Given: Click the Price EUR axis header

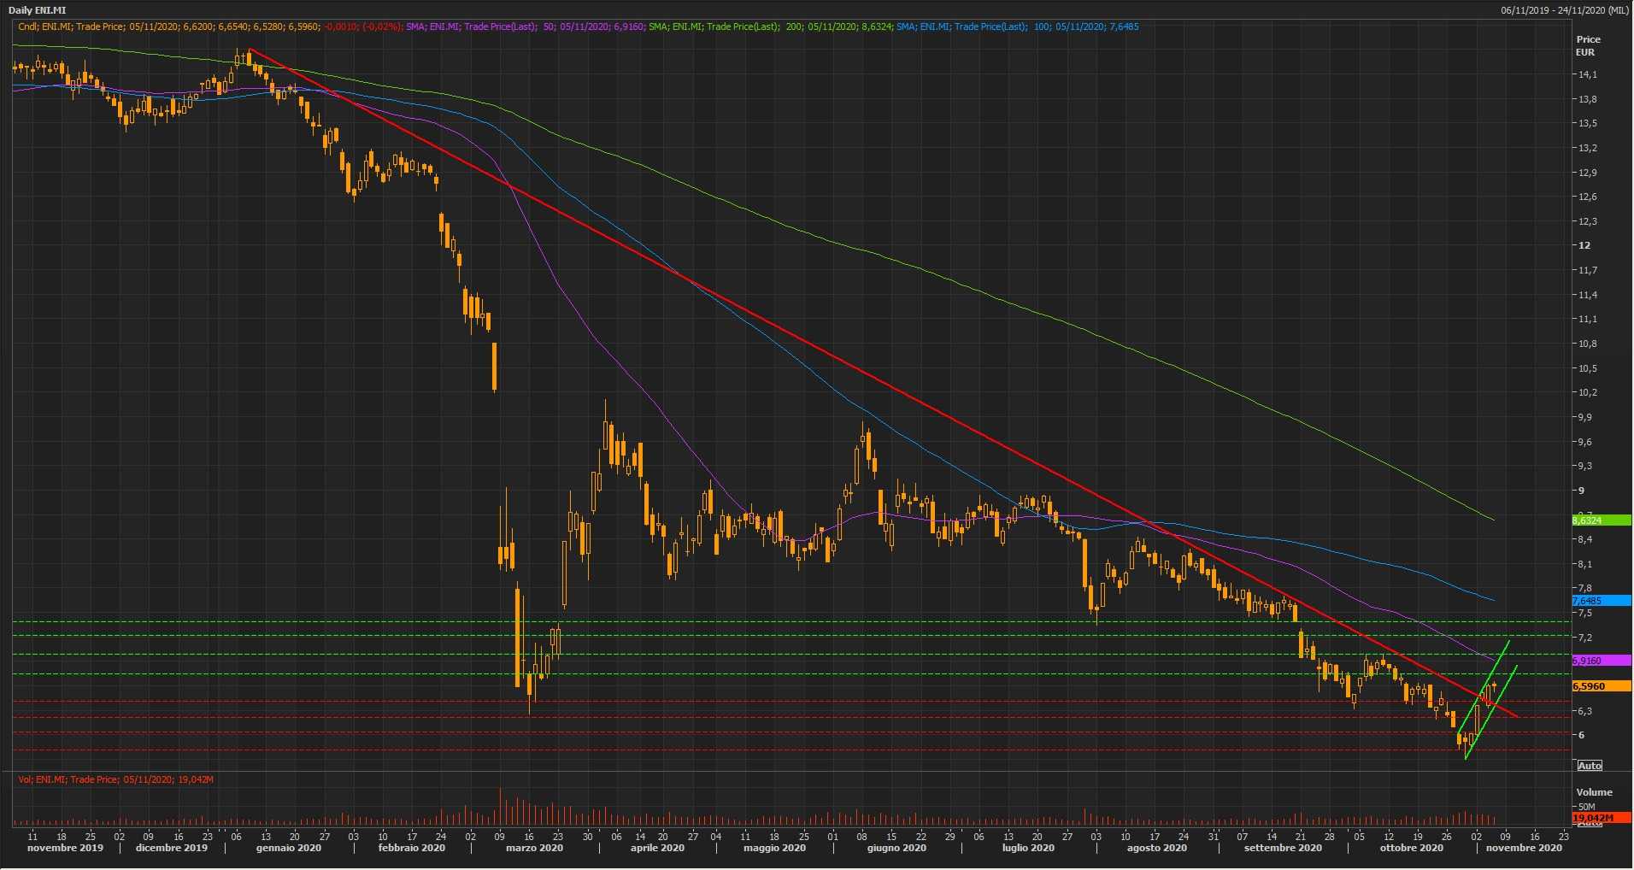Looking at the screenshot, I should 1588,46.
